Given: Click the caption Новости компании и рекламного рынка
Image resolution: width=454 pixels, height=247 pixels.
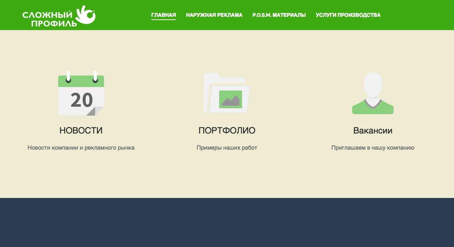Looking at the screenshot, I should (x=81, y=147).
